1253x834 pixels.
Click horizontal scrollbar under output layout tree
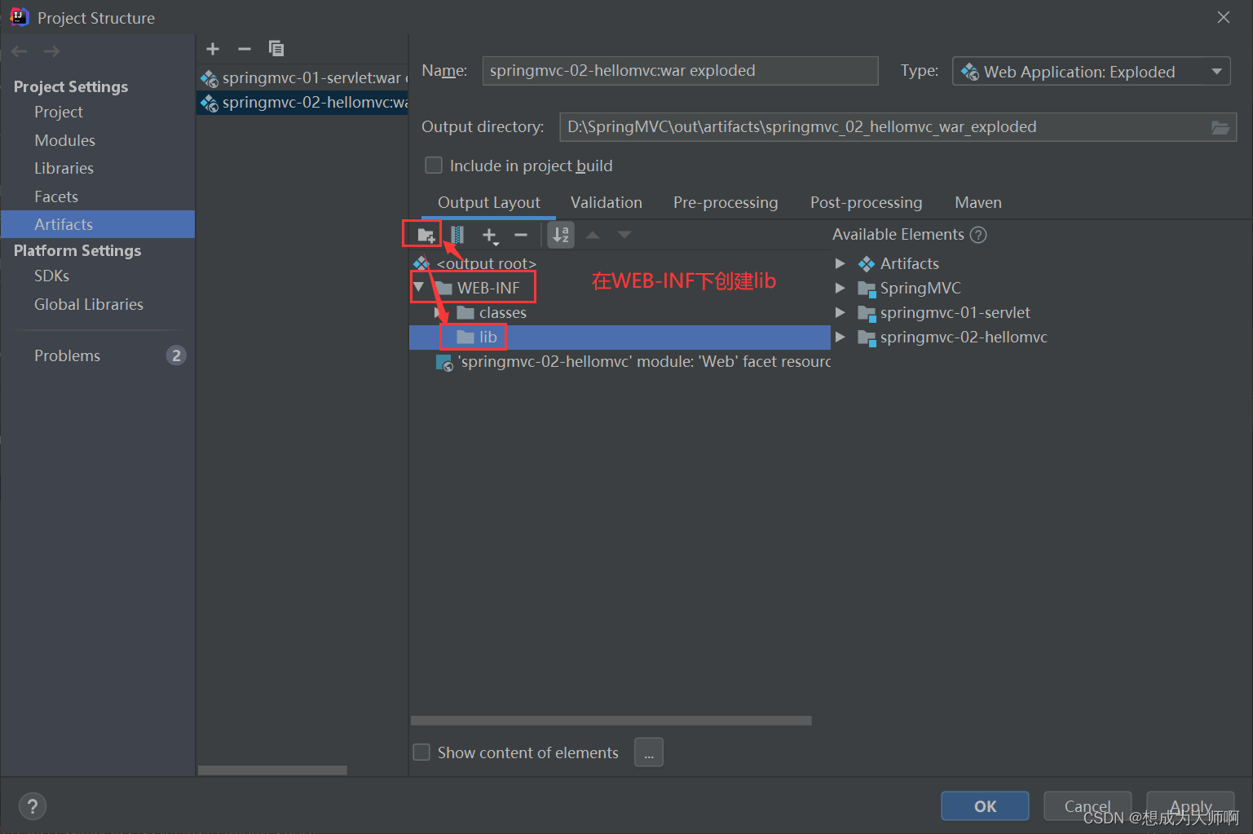click(x=611, y=721)
